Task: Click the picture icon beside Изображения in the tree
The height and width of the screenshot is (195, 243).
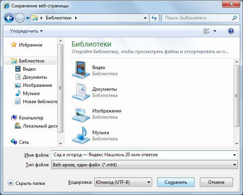Action: click(x=18, y=85)
